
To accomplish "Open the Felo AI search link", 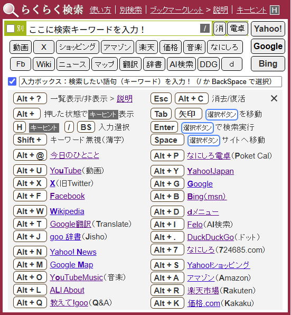I will [x=195, y=225].
